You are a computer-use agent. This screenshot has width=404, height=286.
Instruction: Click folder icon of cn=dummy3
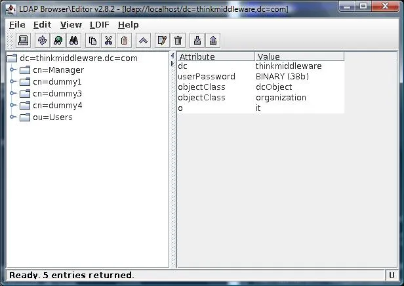click(x=25, y=94)
